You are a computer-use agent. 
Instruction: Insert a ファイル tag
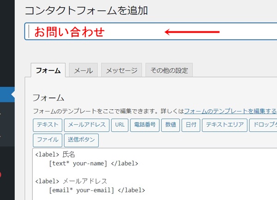coord(48,140)
